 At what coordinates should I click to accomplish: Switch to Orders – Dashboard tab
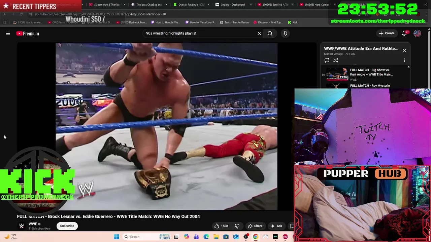pyautogui.click(x=232, y=5)
